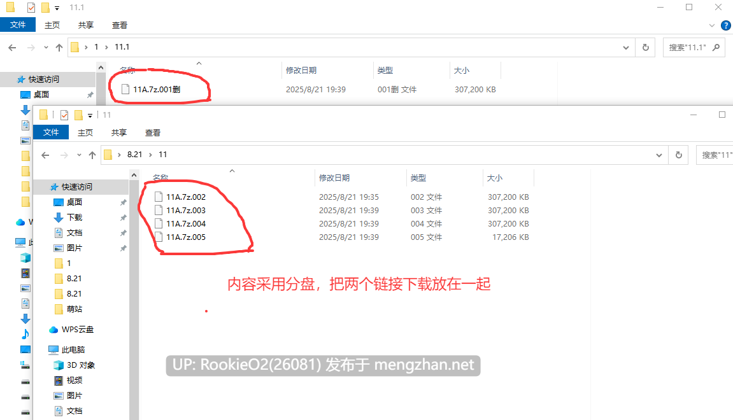Open the 文件 tab in the 11 window
733x420 pixels.
pyautogui.click(x=51, y=132)
